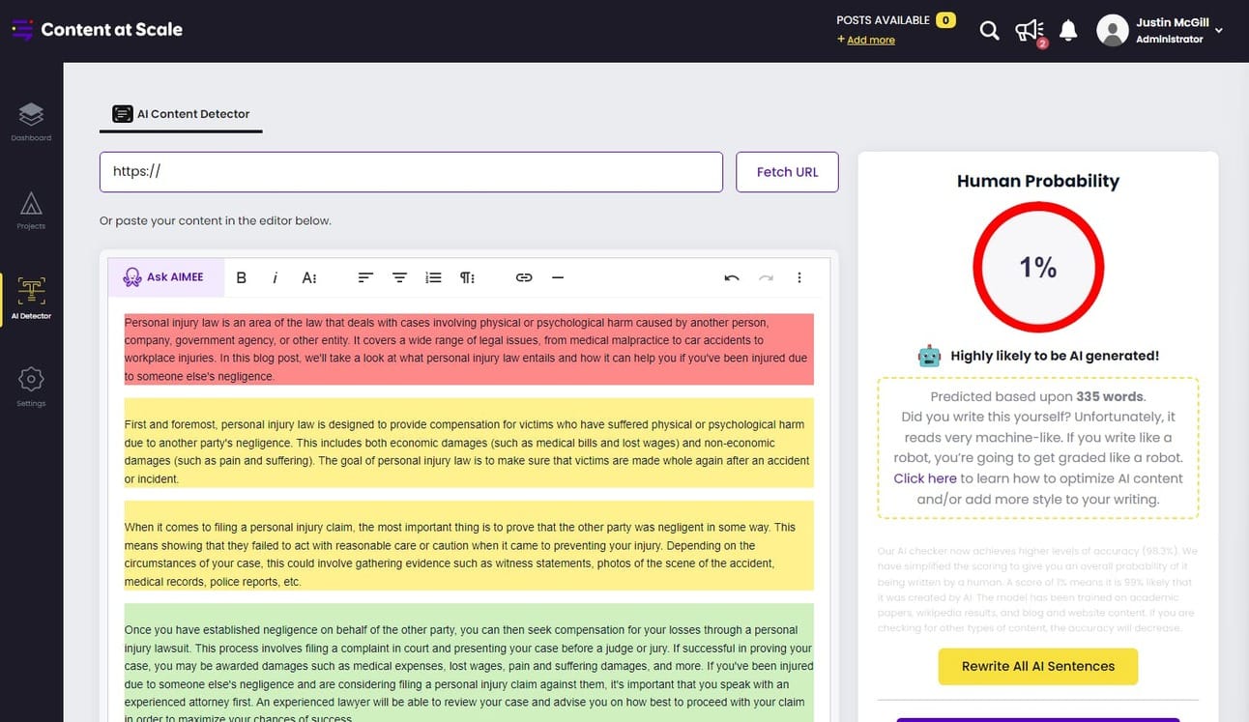Viewport: 1249px width, 722px height.
Task: Click the 1% human probability gauge
Action: point(1038,267)
